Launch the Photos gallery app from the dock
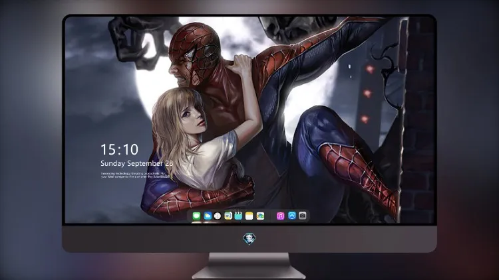Viewport: 499px width, 280px height. coord(260,216)
